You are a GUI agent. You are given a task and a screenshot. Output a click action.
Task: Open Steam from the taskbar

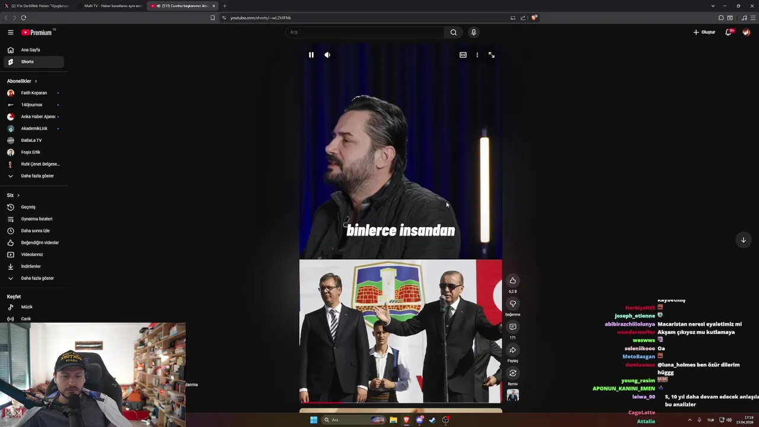click(x=433, y=420)
